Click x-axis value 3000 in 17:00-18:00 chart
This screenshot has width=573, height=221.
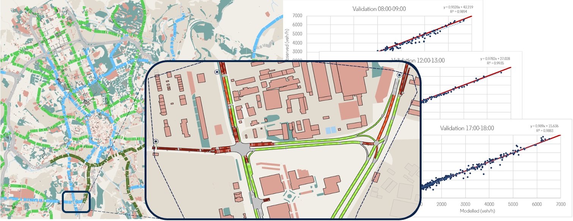pos(466,204)
